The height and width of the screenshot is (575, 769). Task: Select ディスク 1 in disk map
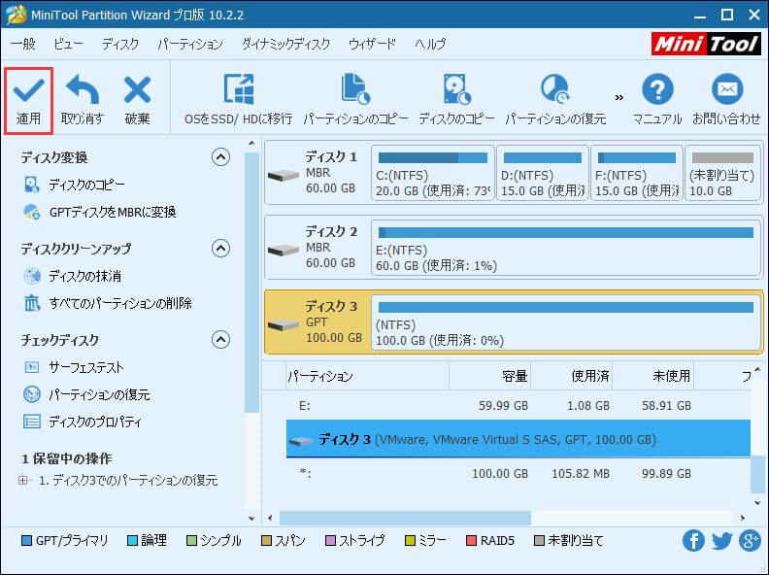(318, 173)
